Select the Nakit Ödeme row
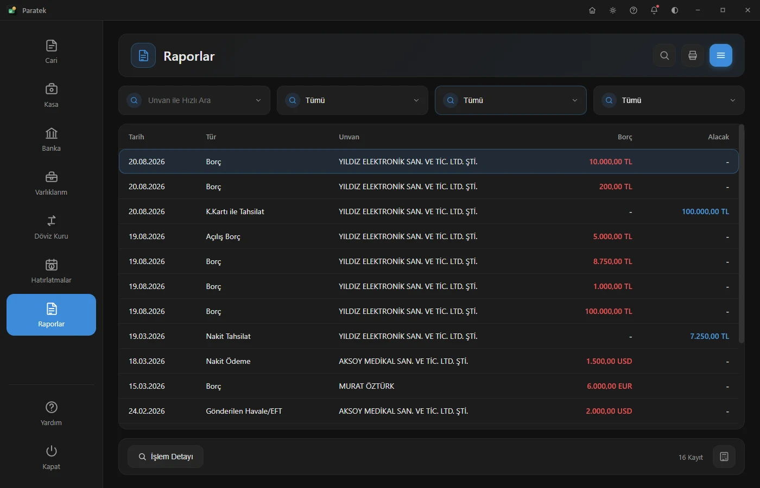 pos(429,361)
